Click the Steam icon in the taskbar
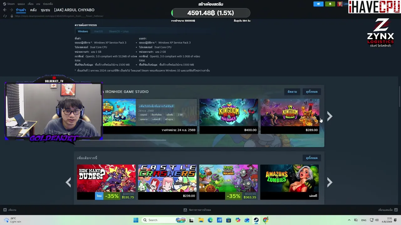The height and width of the screenshot is (225, 401). coord(256,220)
